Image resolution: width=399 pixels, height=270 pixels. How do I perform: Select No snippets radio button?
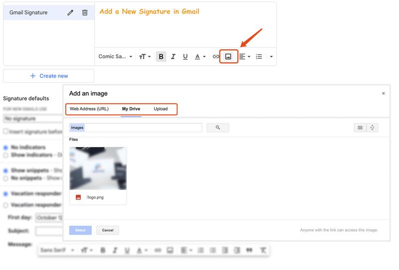5,178
